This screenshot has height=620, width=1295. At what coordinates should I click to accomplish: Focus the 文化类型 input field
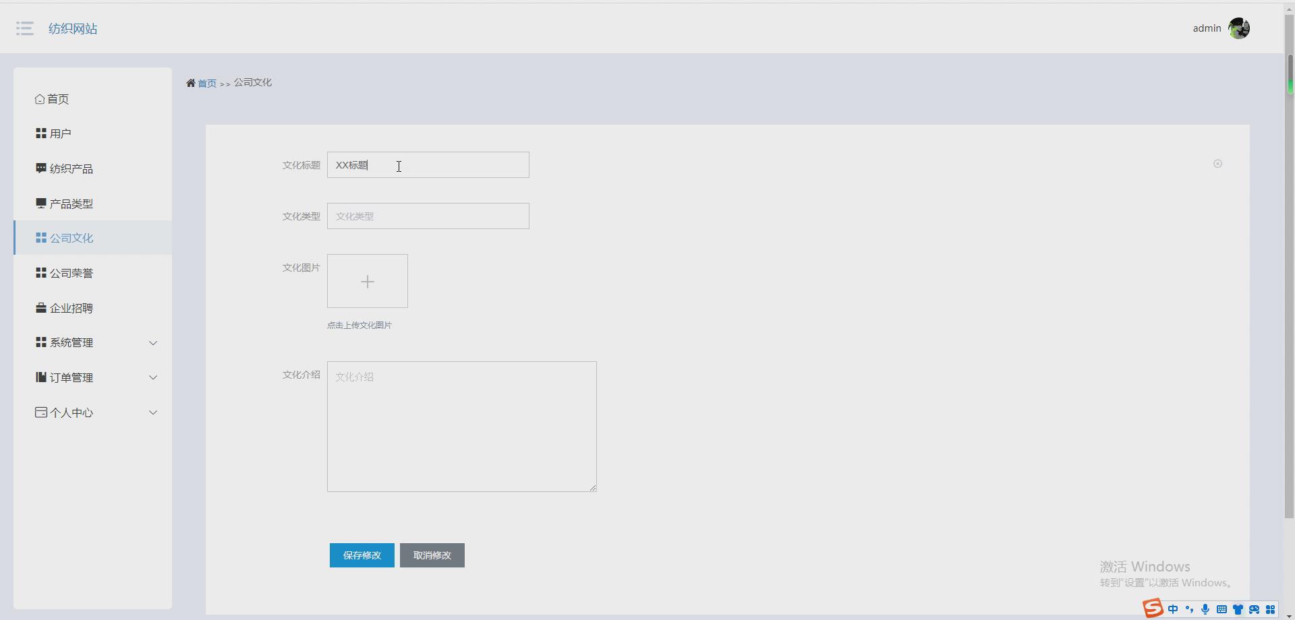428,216
